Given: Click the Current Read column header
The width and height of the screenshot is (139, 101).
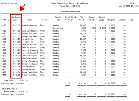Looking at the screenshot, I should [91, 18].
